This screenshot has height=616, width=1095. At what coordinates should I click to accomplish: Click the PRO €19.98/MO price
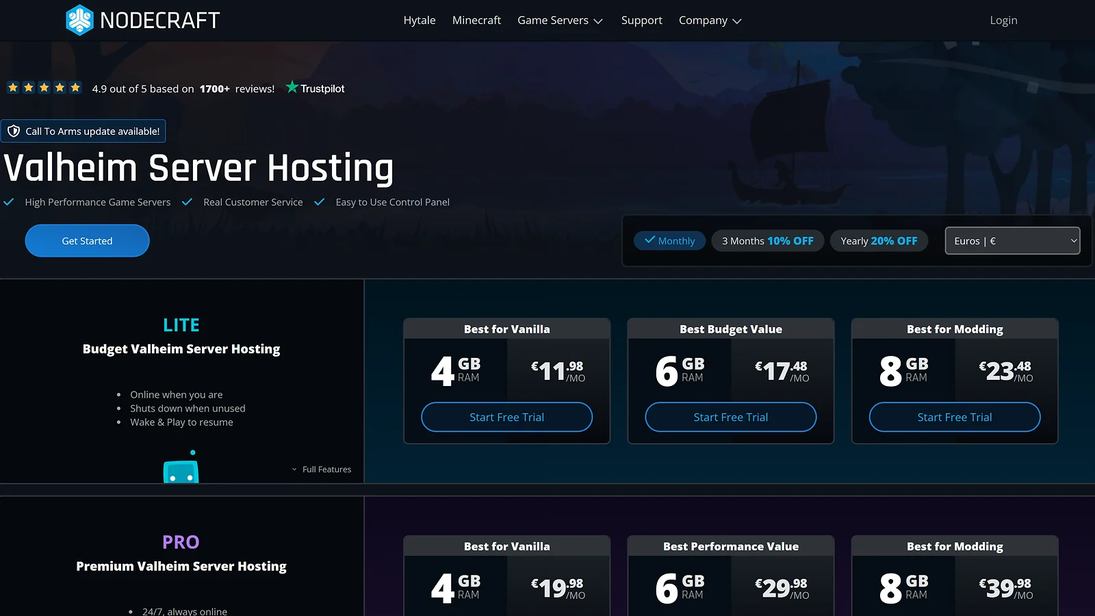[558, 588]
